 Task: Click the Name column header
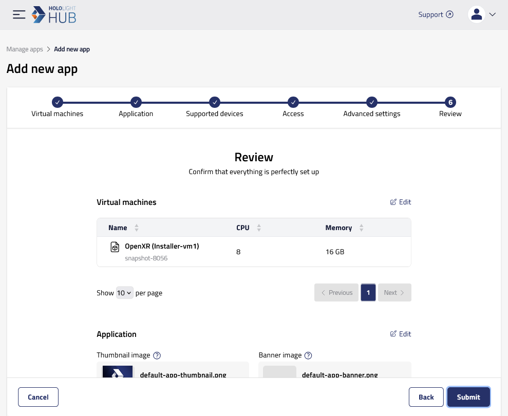[118, 228]
